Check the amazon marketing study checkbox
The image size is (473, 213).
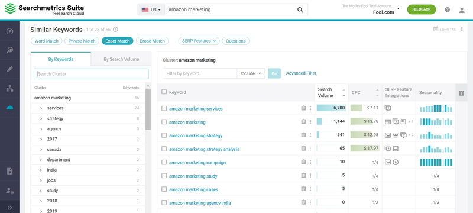click(x=164, y=176)
